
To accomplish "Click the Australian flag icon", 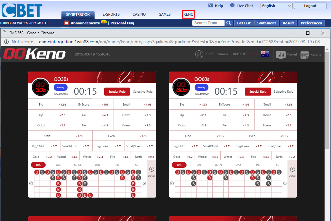I will (x=265, y=54).
